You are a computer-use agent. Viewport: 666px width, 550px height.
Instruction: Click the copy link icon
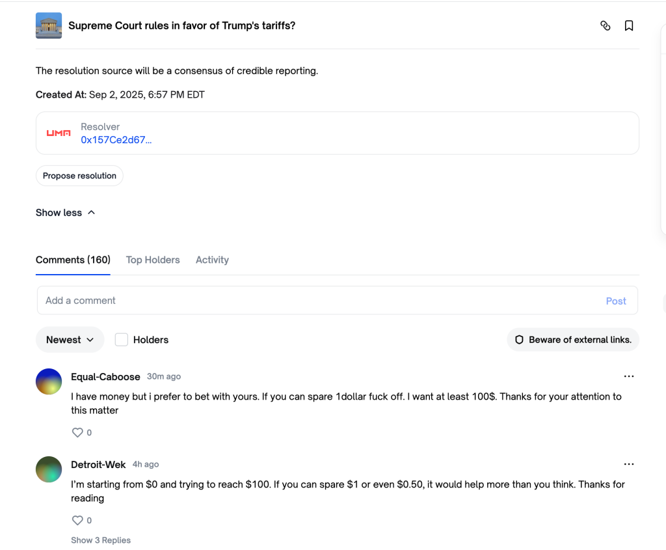pyautogui.click(x=606, y=26)
